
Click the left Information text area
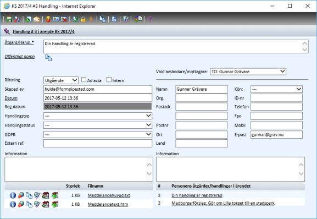79,169
